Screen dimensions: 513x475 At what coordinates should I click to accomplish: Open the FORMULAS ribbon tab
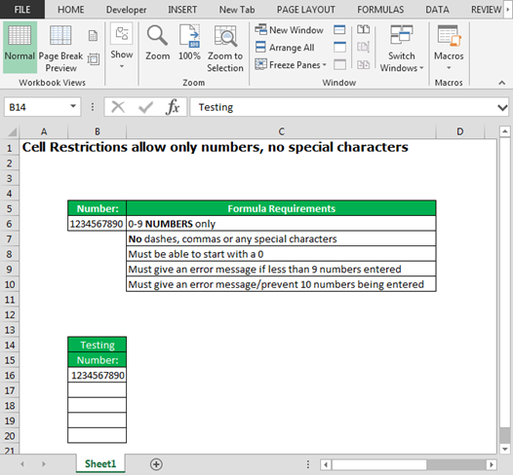coord(380,10)
